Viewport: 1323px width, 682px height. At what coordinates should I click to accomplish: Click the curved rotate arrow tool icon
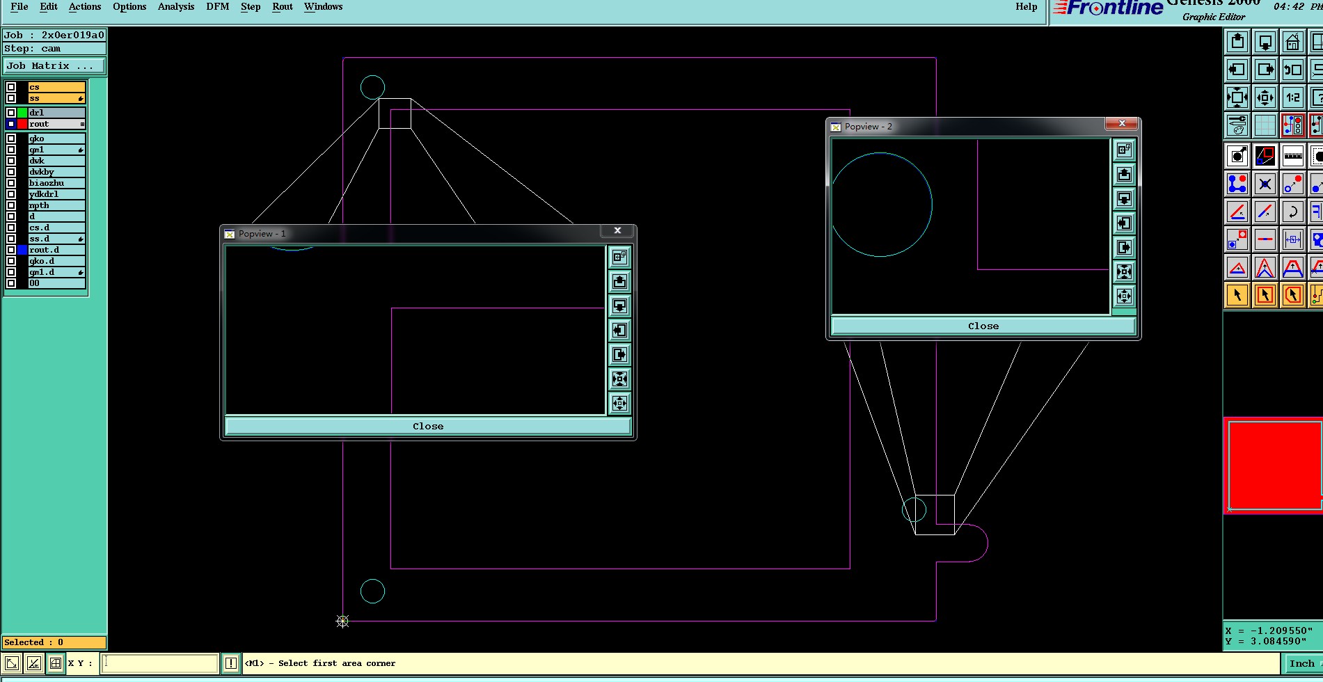click(x=1293, y=212)
